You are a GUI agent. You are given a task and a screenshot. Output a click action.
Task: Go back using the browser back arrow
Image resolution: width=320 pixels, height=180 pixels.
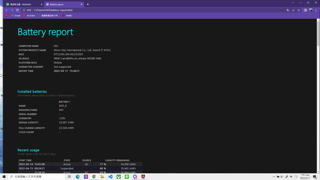7,10
